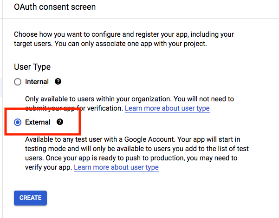The image size is (279, 218).
Task: Open Learn more link under Internal description
Action: 168,108
